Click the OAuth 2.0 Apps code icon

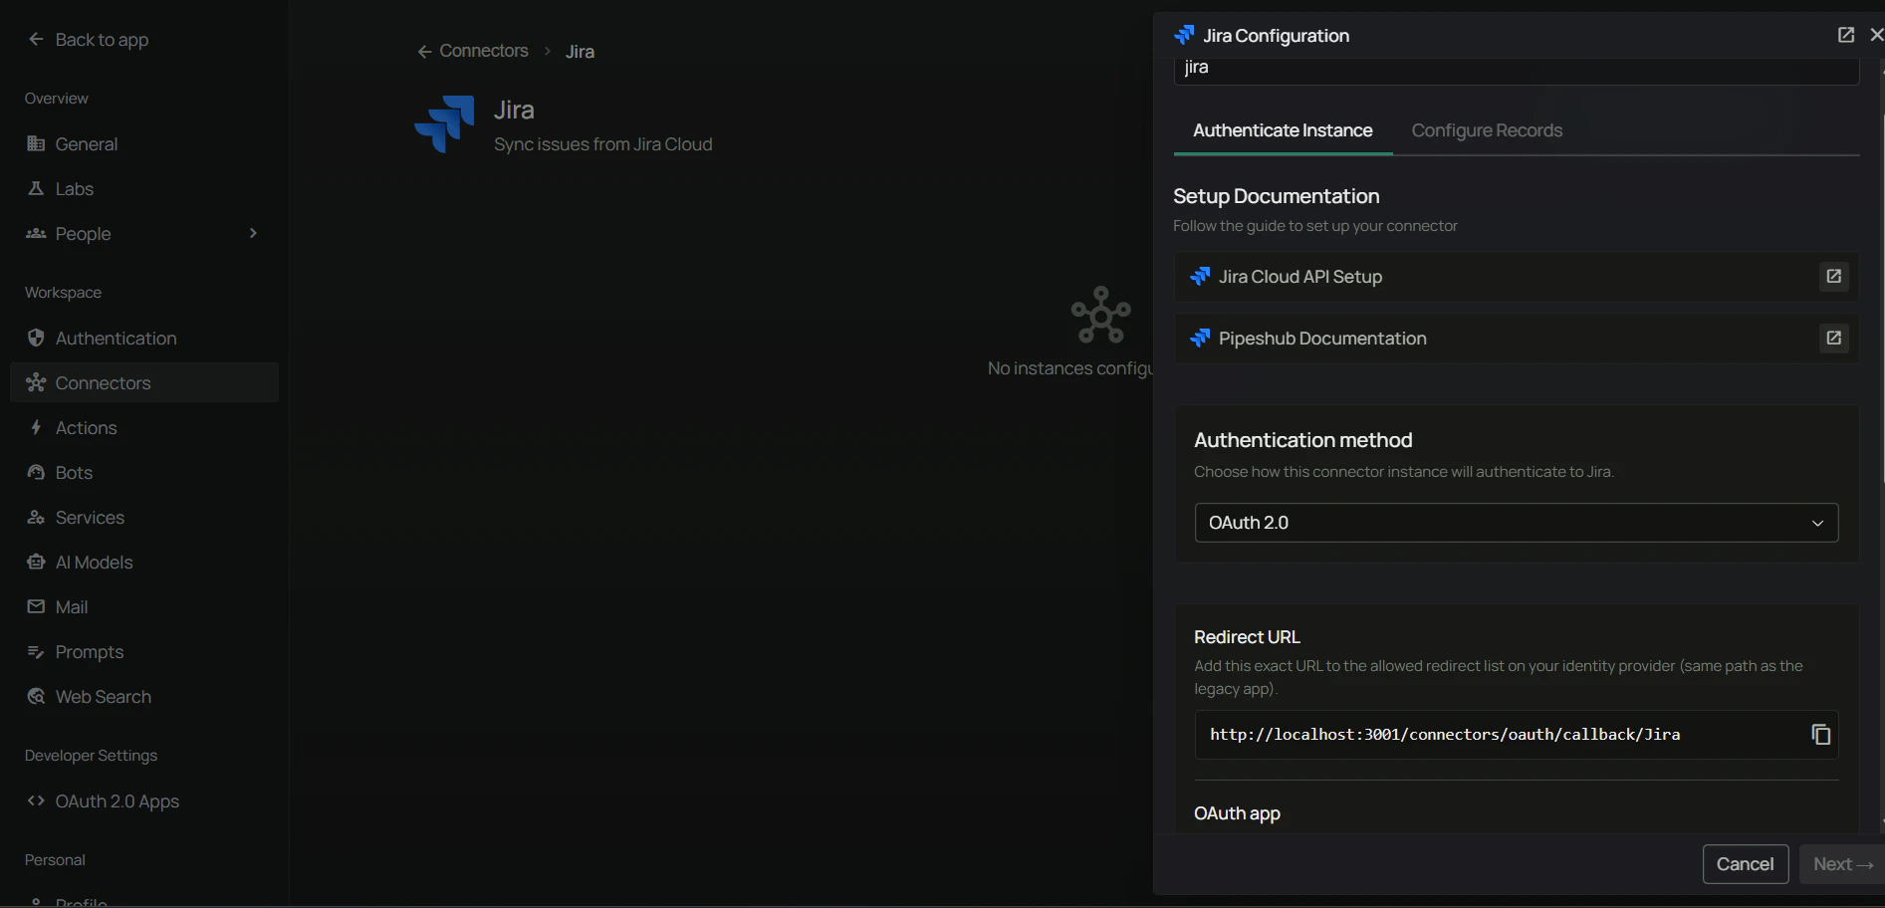pos(36,800)
